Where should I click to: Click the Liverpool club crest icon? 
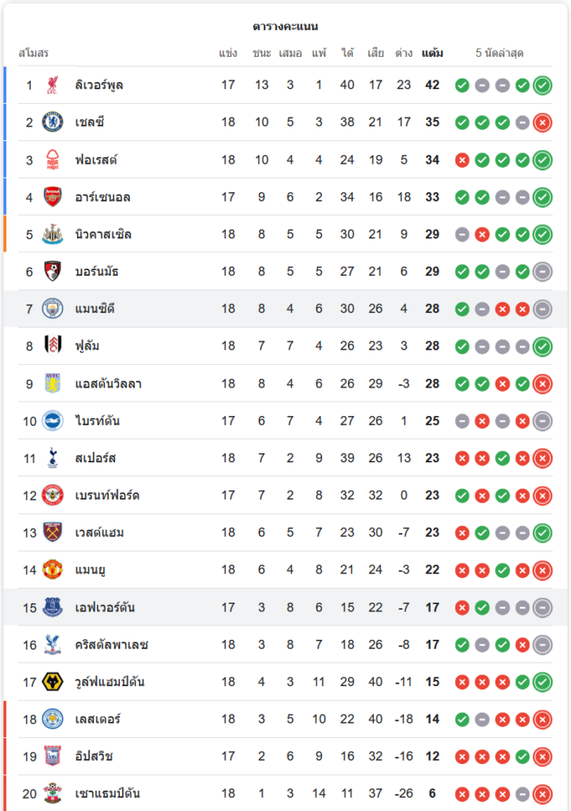[53, 85]
